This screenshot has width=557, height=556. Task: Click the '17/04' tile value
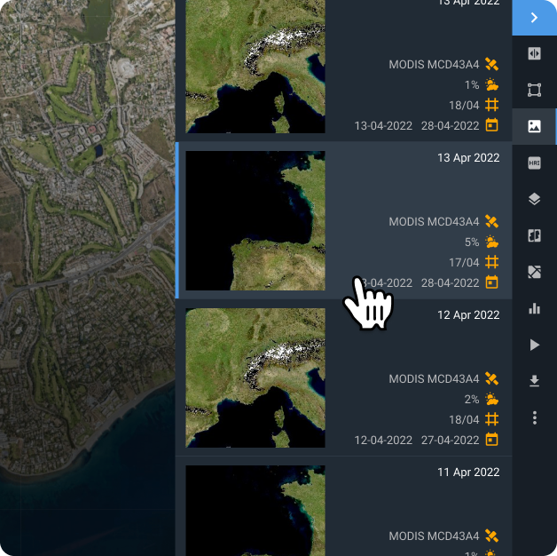464,263
